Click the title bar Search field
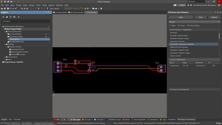The height and width of the screenshot is (125, 222). pos(196,1)
